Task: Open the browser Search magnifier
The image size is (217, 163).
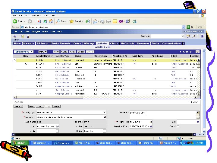Action: tap(58, 21)
